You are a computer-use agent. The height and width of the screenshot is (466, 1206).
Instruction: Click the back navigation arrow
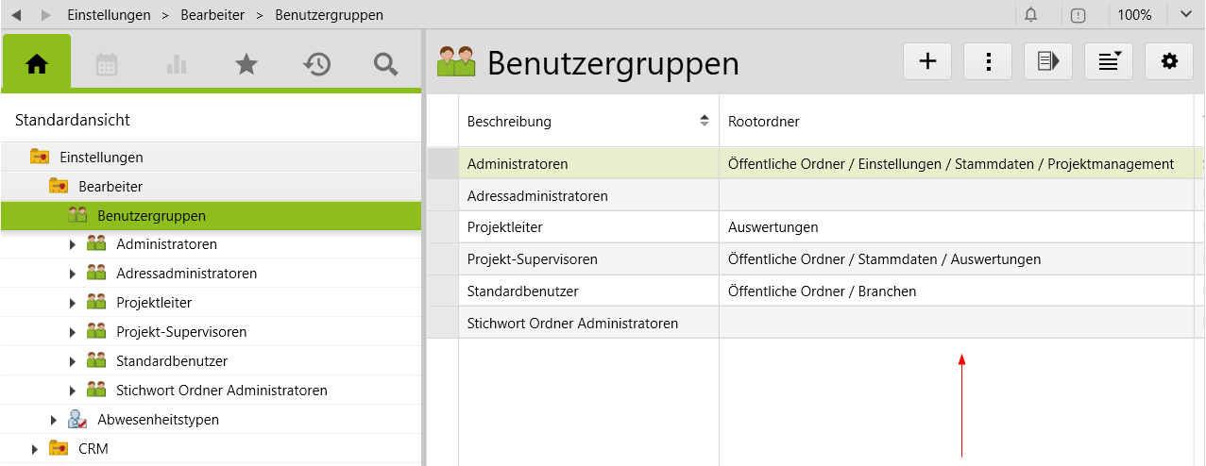click(15, 15)
